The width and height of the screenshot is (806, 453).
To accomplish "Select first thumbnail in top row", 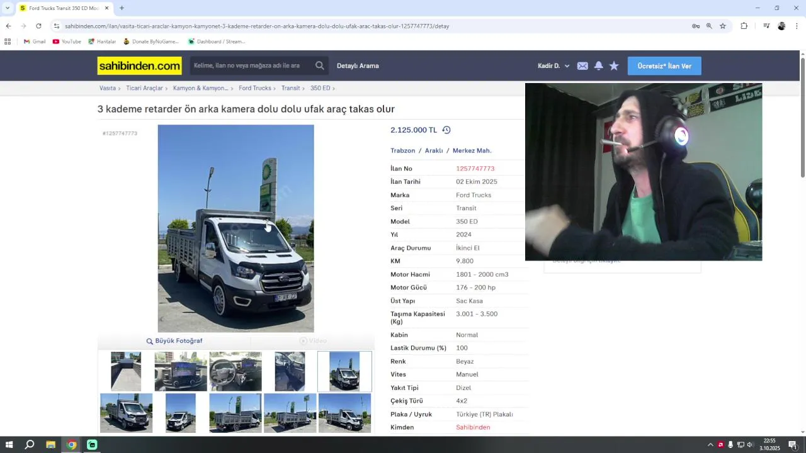I will [126, 371].
